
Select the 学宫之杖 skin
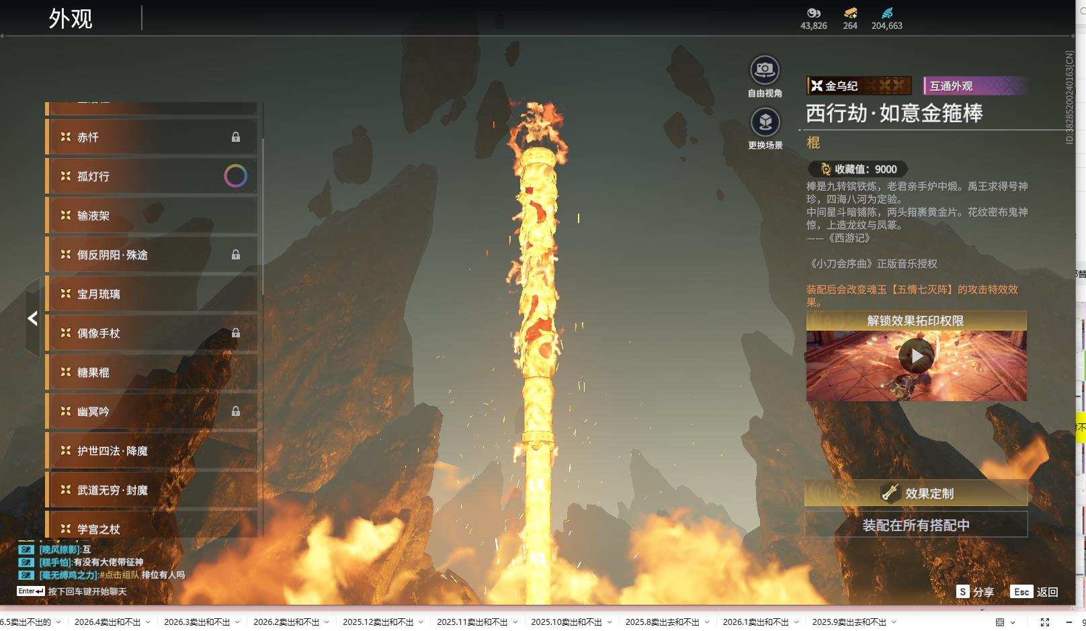click(152, 525)
